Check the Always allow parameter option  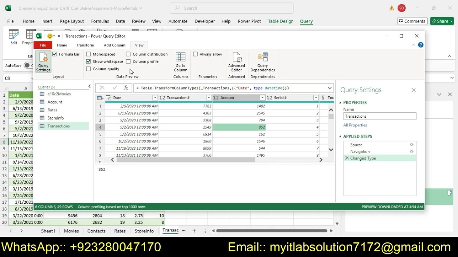(x=195, y=54)
